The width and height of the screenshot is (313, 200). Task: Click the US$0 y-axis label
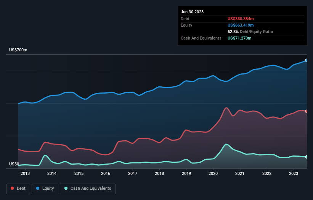[14, 164]
